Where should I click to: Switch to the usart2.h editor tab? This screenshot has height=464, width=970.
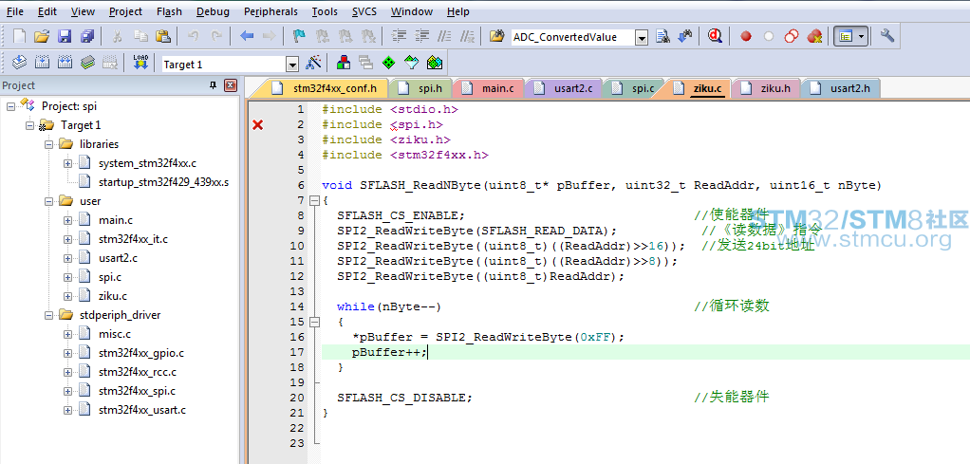[x=840, y=88]
